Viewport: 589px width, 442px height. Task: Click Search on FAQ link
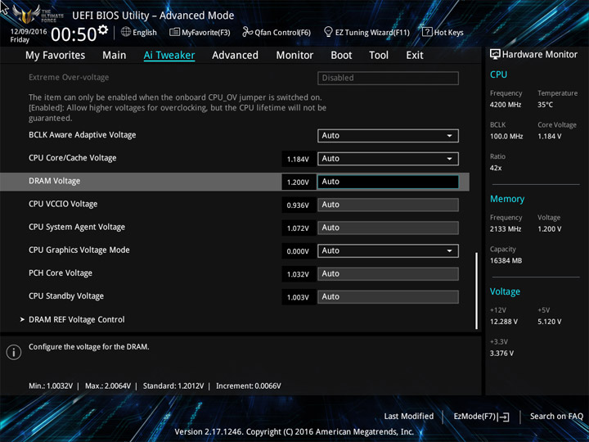click(557, 416)
